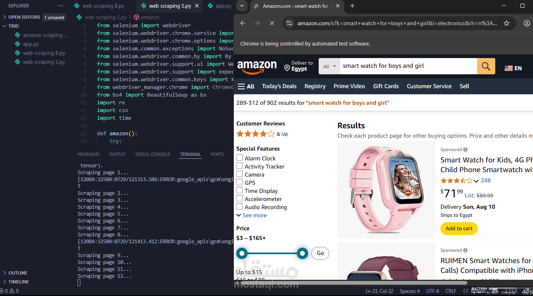Tick the Camera feature checkbox
Viewport: 533px width, 296px height.
point(240,174)
